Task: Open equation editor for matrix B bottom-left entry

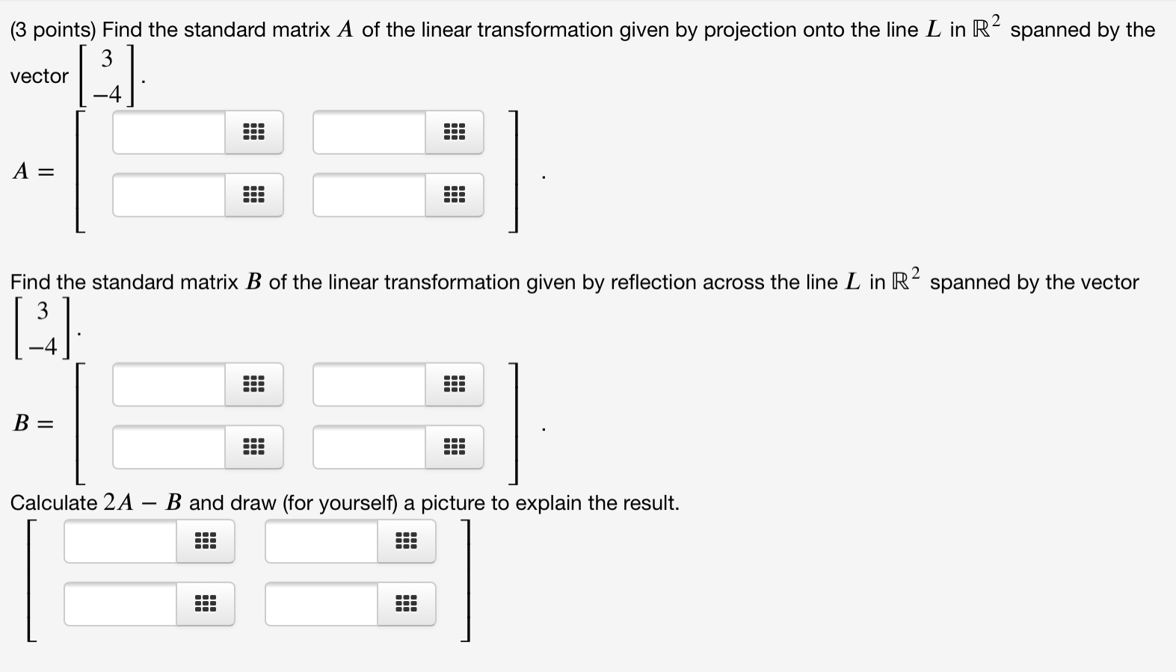Action: pyautogui.click(x=255, y=447)
